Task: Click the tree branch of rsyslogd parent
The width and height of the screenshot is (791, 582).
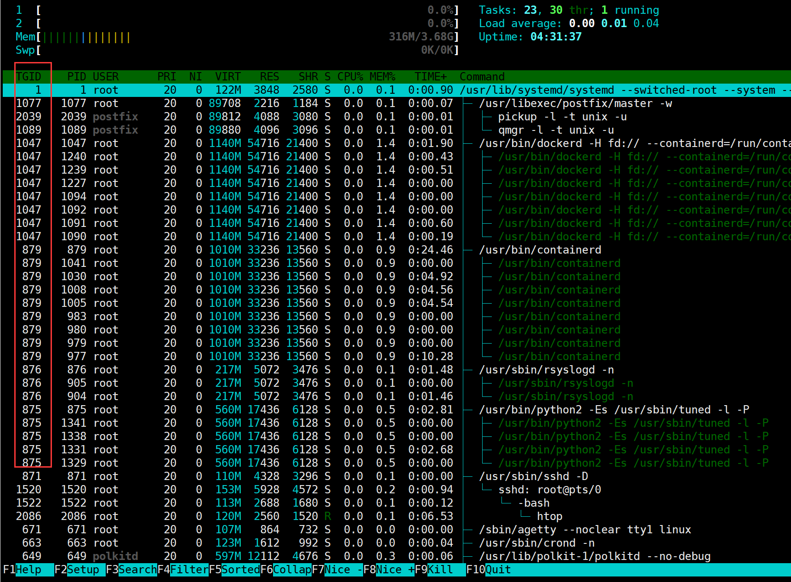Action: click(x=468, y=370)
